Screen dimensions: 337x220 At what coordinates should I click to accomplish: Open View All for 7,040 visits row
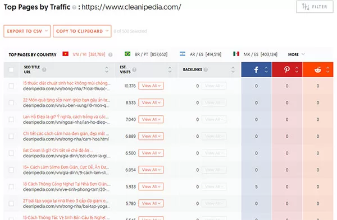[x=151, y=119]
